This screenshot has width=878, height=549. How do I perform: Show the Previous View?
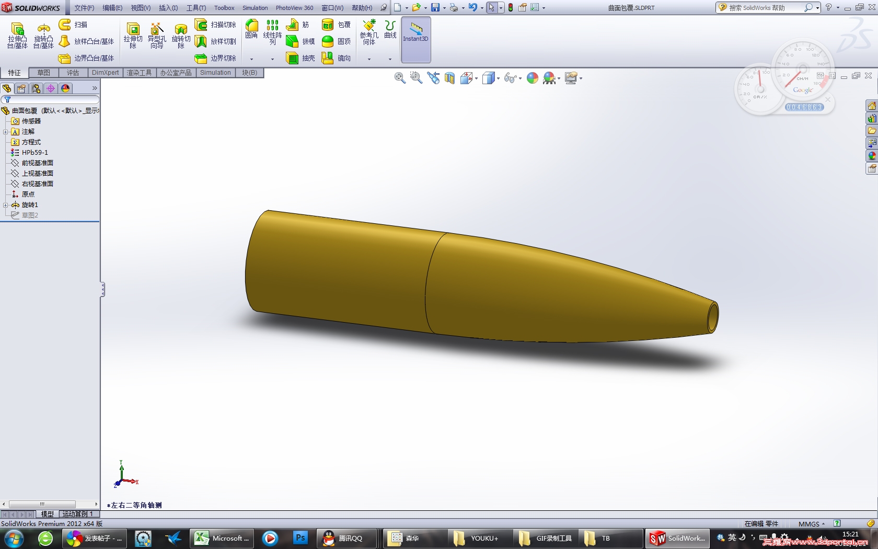(x=433, y=78)
